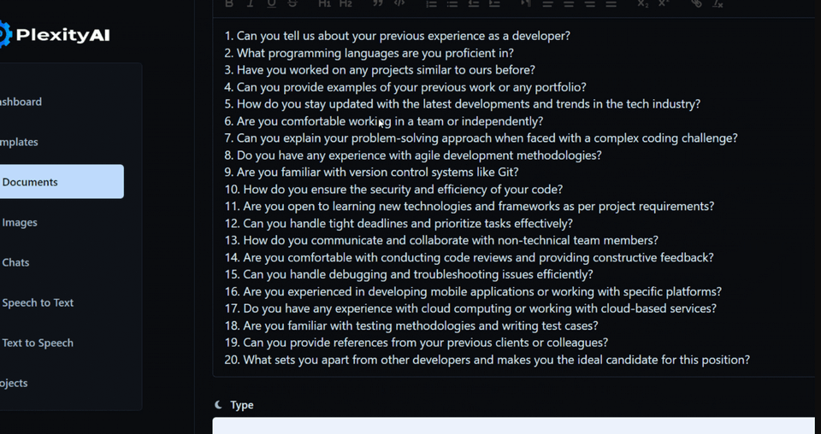This screenshot has width=821, height=434.
Task: Open the Images section
Action: point(20,222)
